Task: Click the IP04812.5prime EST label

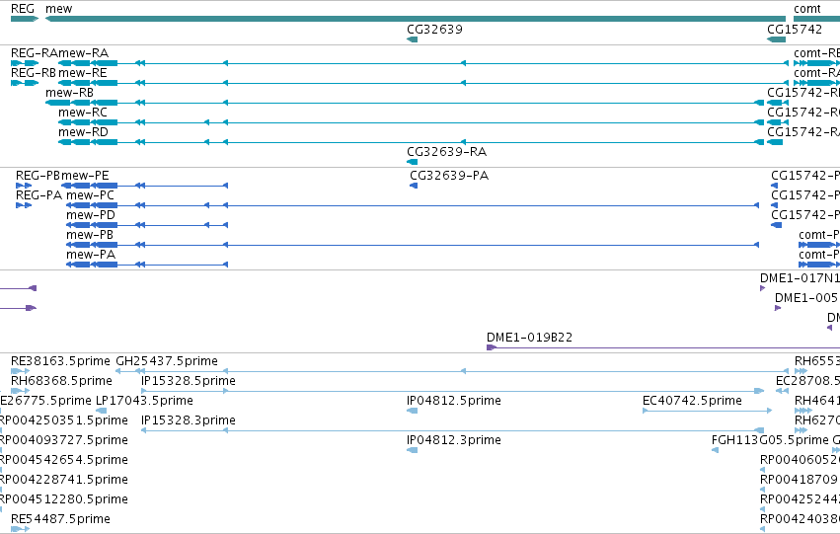Action: 454,401
